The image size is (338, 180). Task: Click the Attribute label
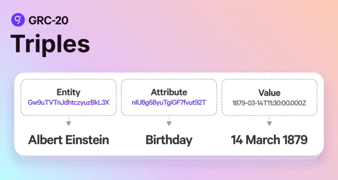click(x=169, y=92)
